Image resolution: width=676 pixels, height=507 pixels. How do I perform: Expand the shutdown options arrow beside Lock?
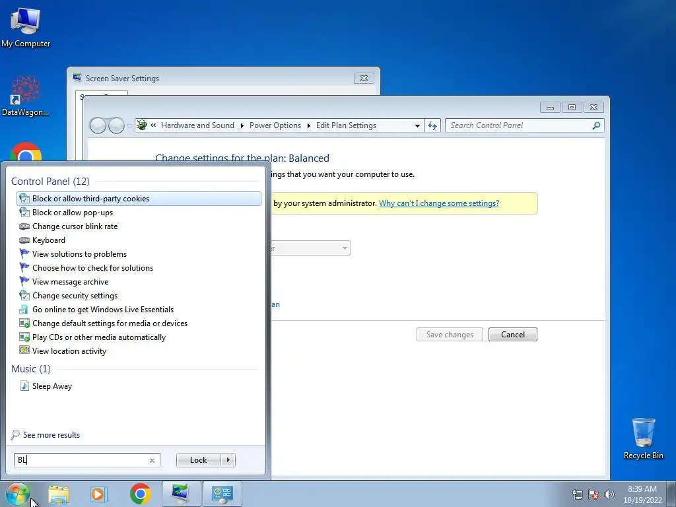tap(228, 460)
